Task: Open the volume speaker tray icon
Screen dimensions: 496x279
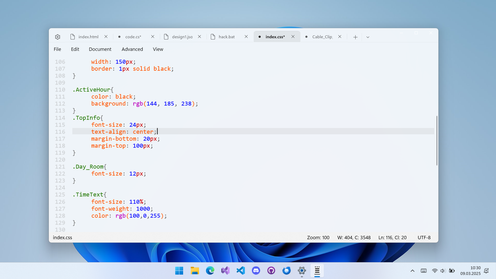Action: pyautogui.click(x=443, y=271)
